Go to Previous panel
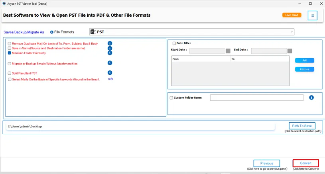Screen dimensions: 325x174 coord(266,163)
